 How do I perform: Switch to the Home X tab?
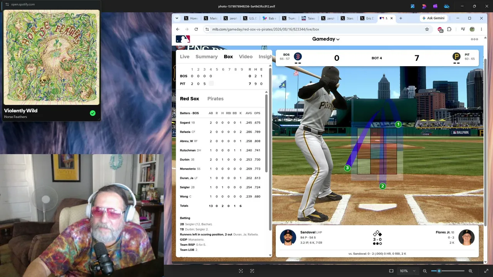191,18
